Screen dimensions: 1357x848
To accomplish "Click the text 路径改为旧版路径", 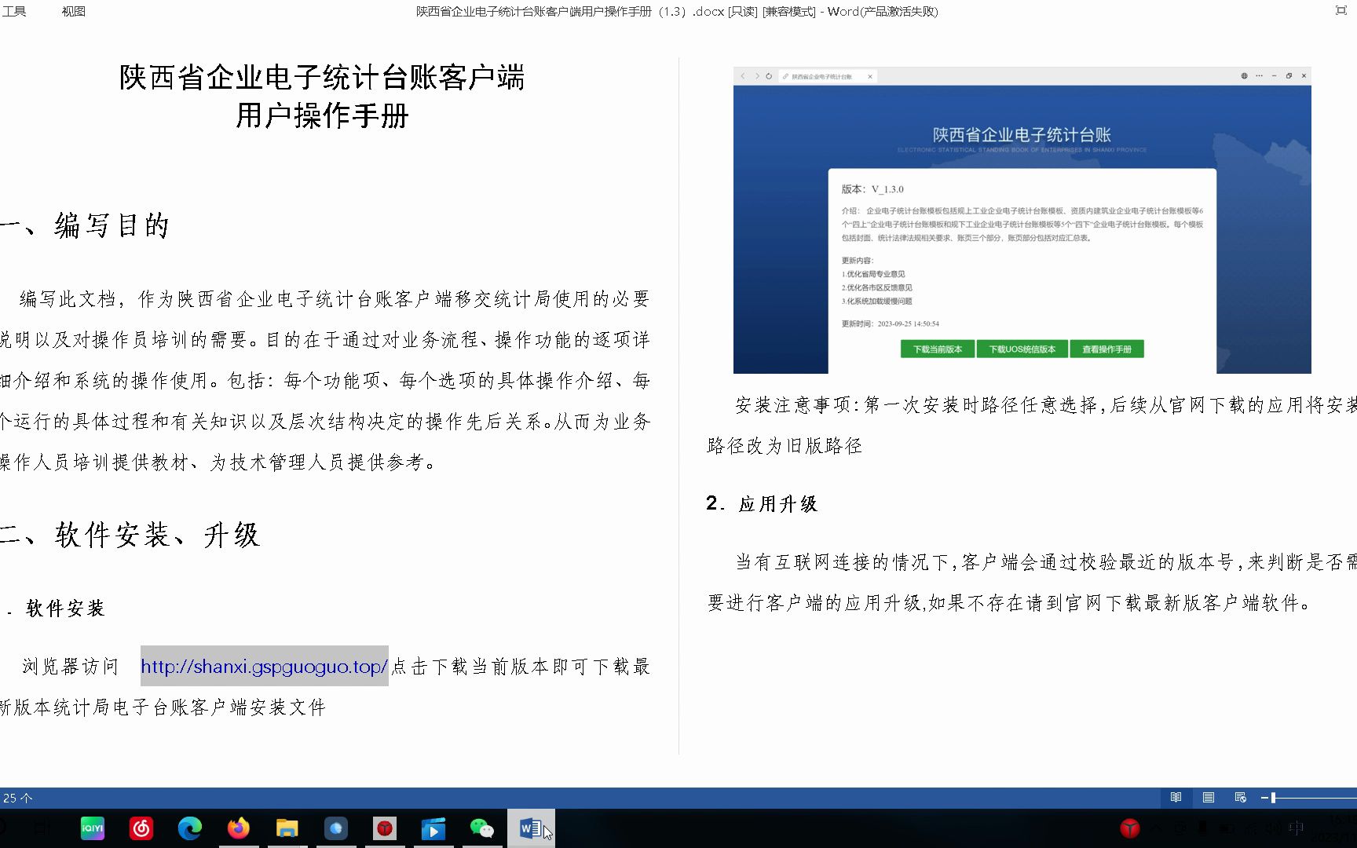I will [785, 446].
